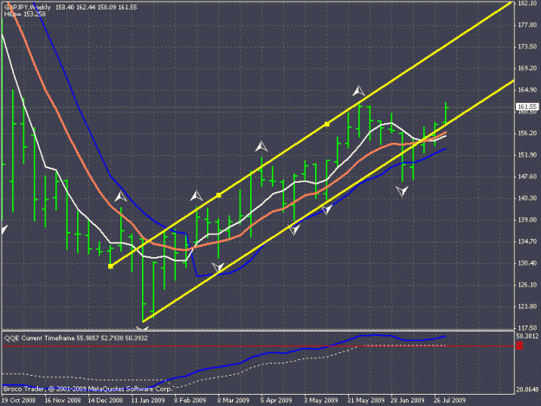The height and width of the screenshot is (406, 541).
Task: Click the 26 Jul 2009 date label
Action: click(449, 400)
